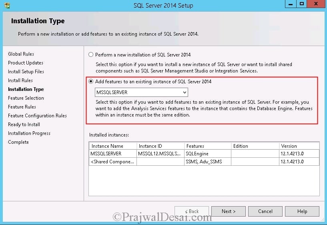Click Installation Progress step
Image resolution: width=327 pixels, height=225 pixels.
[29, 133]
